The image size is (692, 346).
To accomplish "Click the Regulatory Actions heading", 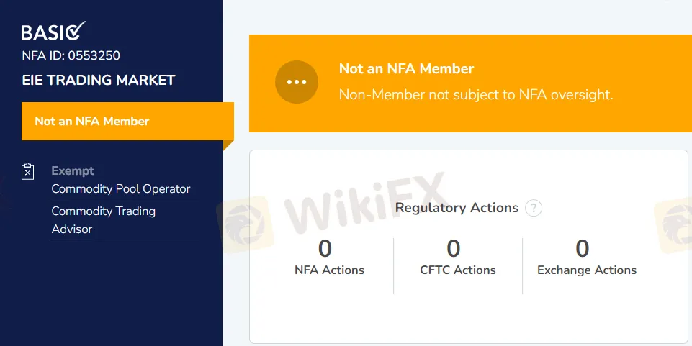I will coord(457,208).
